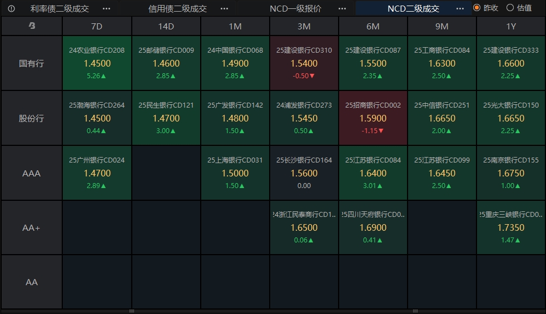Open the 浙江民泰商行 CD cell at 1.6500
This screenshot has height=314, width=546.
pyautogui.click(x=304, y=227)
